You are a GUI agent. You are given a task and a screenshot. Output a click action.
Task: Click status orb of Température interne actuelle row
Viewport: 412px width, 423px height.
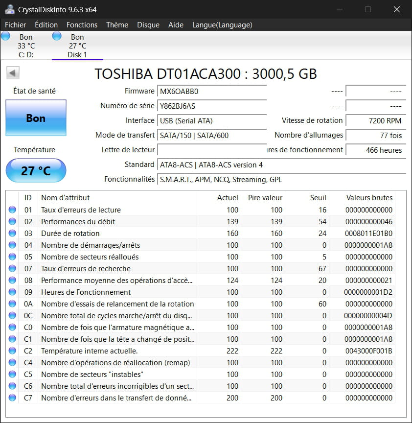click(x=12, y=351)
